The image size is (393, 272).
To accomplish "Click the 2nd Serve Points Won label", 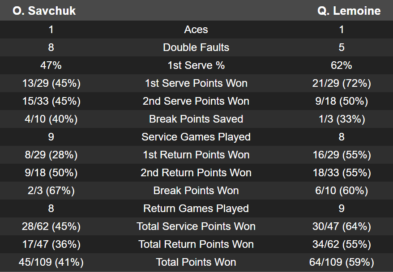I will click(x=196, y=101).
